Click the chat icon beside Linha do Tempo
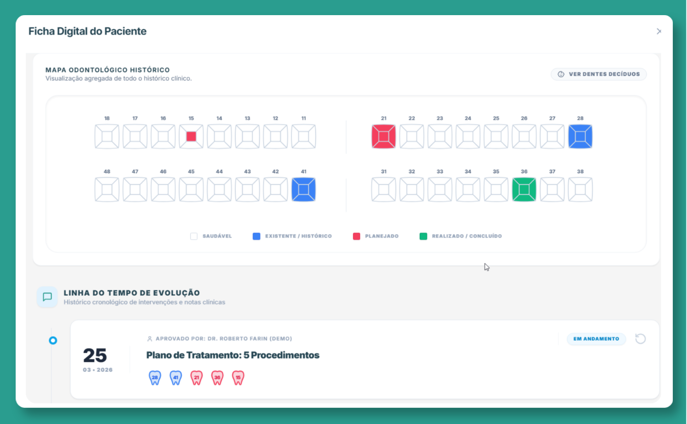687x424 pixels. 47,297
